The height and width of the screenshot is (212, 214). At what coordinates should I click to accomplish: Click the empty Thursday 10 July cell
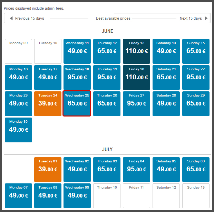point(107,196)
